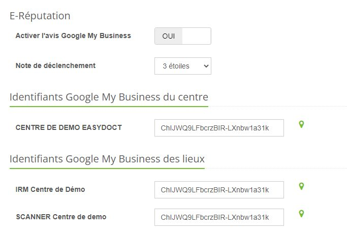Click the location pin for IRM Centre de Démo
The height and width of the screenshot is (236, 347).
pyautogui.click(x=301, y=186)
